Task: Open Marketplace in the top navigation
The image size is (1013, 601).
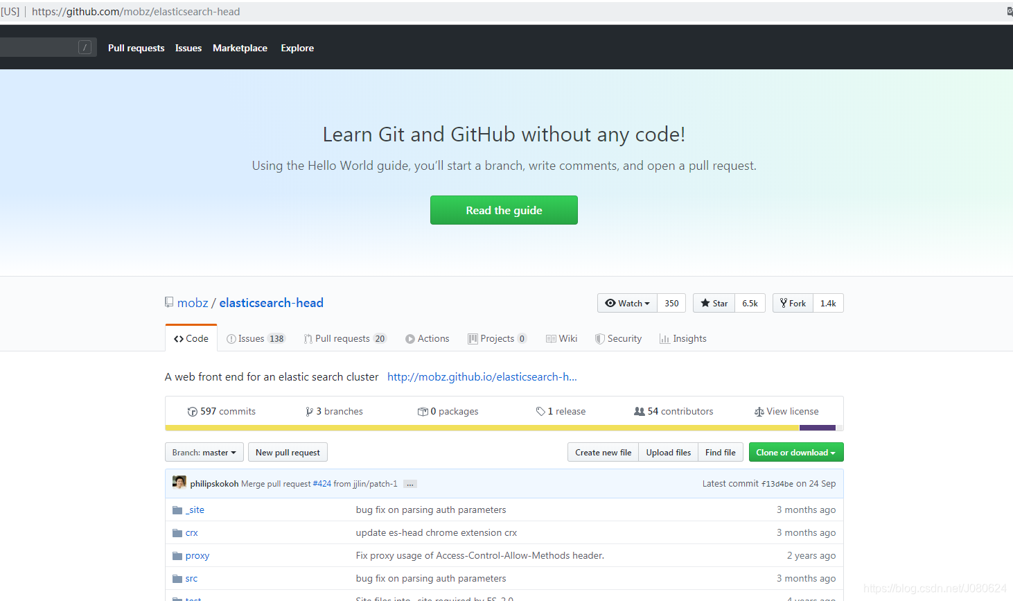Action: 240,48
